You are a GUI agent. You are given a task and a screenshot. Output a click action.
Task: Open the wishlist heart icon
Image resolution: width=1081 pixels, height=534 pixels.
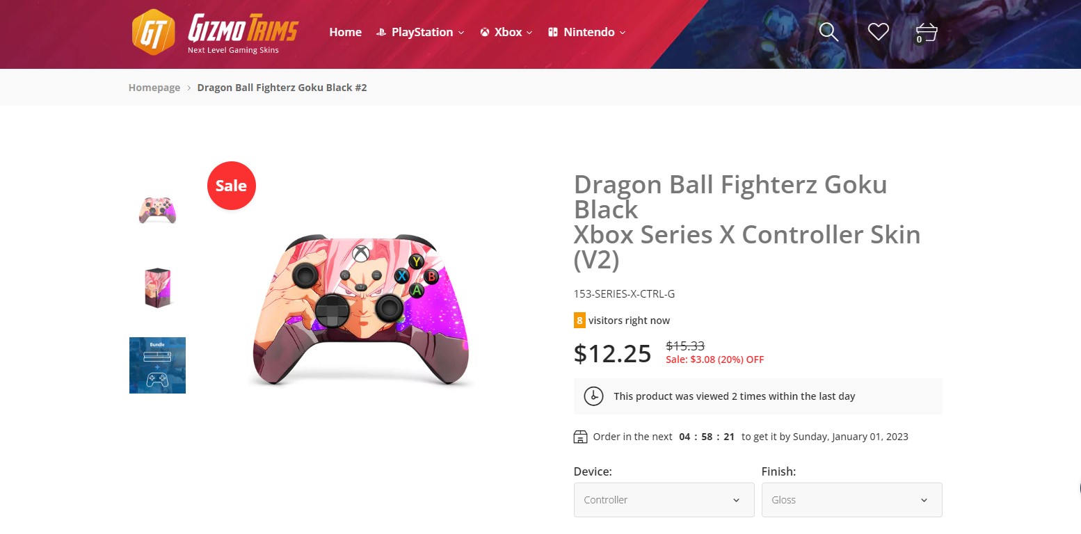pyautogui.click(x=878, y=32)
